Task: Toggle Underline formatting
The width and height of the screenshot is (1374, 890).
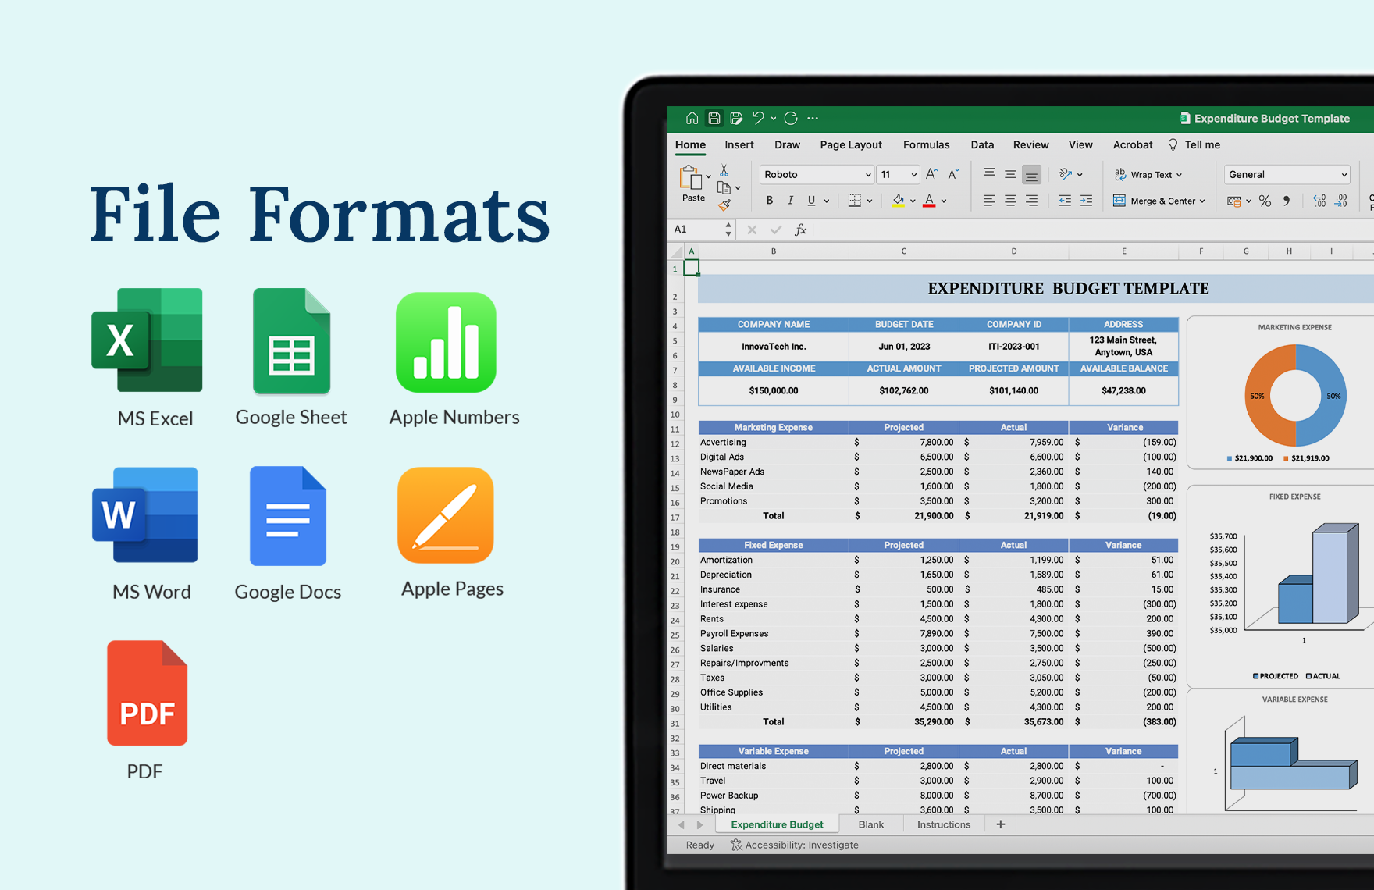Action: [x=812, y=201]
